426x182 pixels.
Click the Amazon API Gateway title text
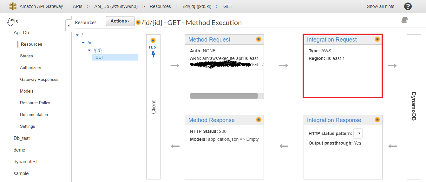pos(41,6)
